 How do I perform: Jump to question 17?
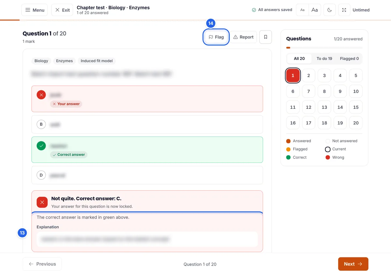[309, 123]
